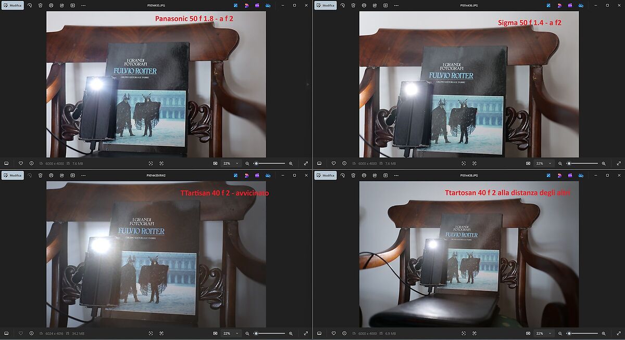The width and height of the screenshot is (625, 340).
Task: Share the photo P1014436.JPG
Action: coord(374,5)
